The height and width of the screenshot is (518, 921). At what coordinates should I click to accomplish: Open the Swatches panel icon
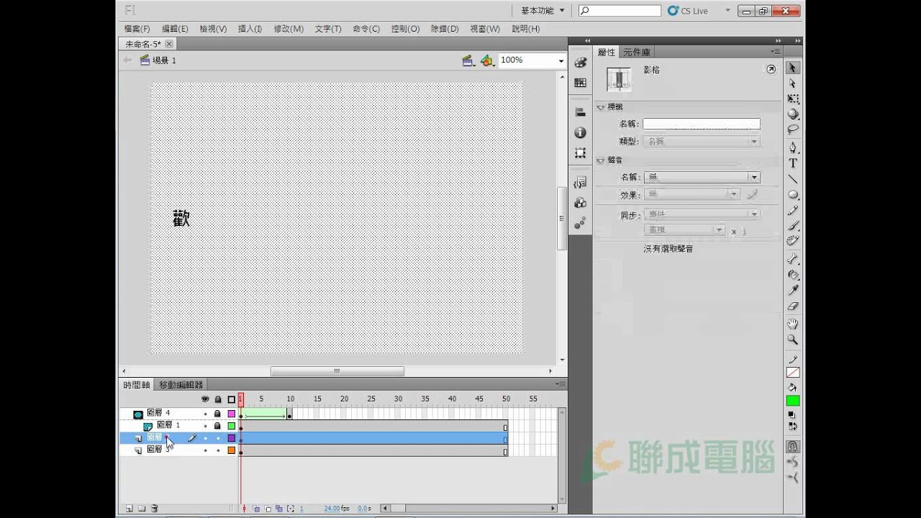click(580, 83)
